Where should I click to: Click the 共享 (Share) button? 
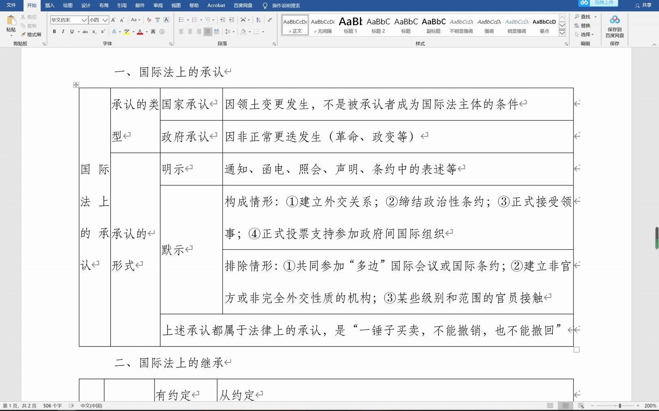click(644, 5)
